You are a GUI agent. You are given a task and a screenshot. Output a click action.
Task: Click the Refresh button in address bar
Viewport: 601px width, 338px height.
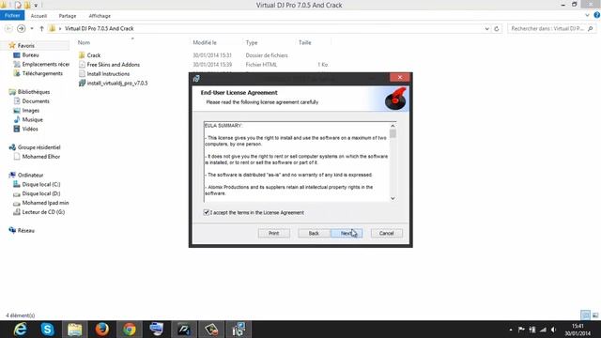(497, 29)
